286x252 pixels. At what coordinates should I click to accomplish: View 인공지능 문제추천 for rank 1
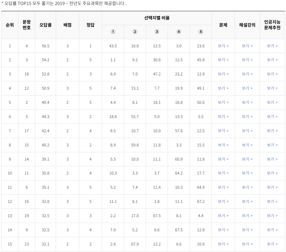[272, 46]
